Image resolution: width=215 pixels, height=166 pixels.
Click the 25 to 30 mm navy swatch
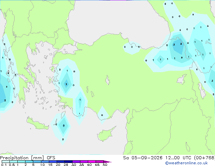68,162
